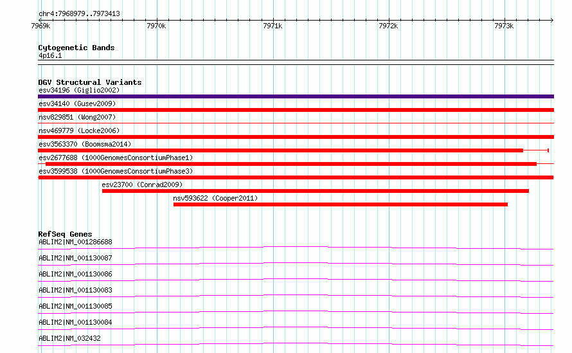Click the 7972k ruler position
Screen dimensions: 572x353
pyautogui.click(x=388, y=26)
